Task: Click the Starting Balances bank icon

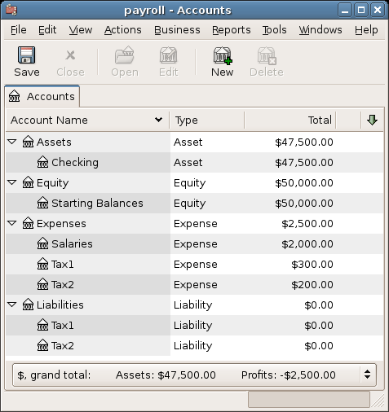Action: (42, 203)
